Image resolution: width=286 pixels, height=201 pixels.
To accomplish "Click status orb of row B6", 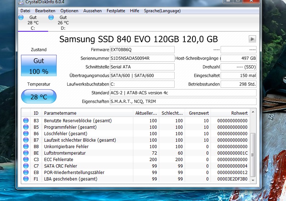I will (x=26, y=133).
